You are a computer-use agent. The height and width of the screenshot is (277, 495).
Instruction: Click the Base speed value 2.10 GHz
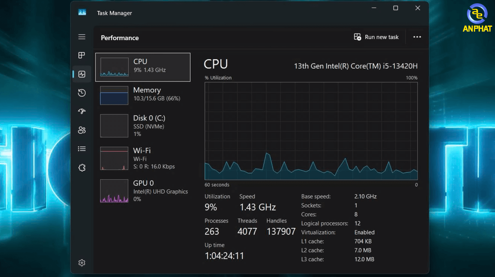click(x=366, y=197)
